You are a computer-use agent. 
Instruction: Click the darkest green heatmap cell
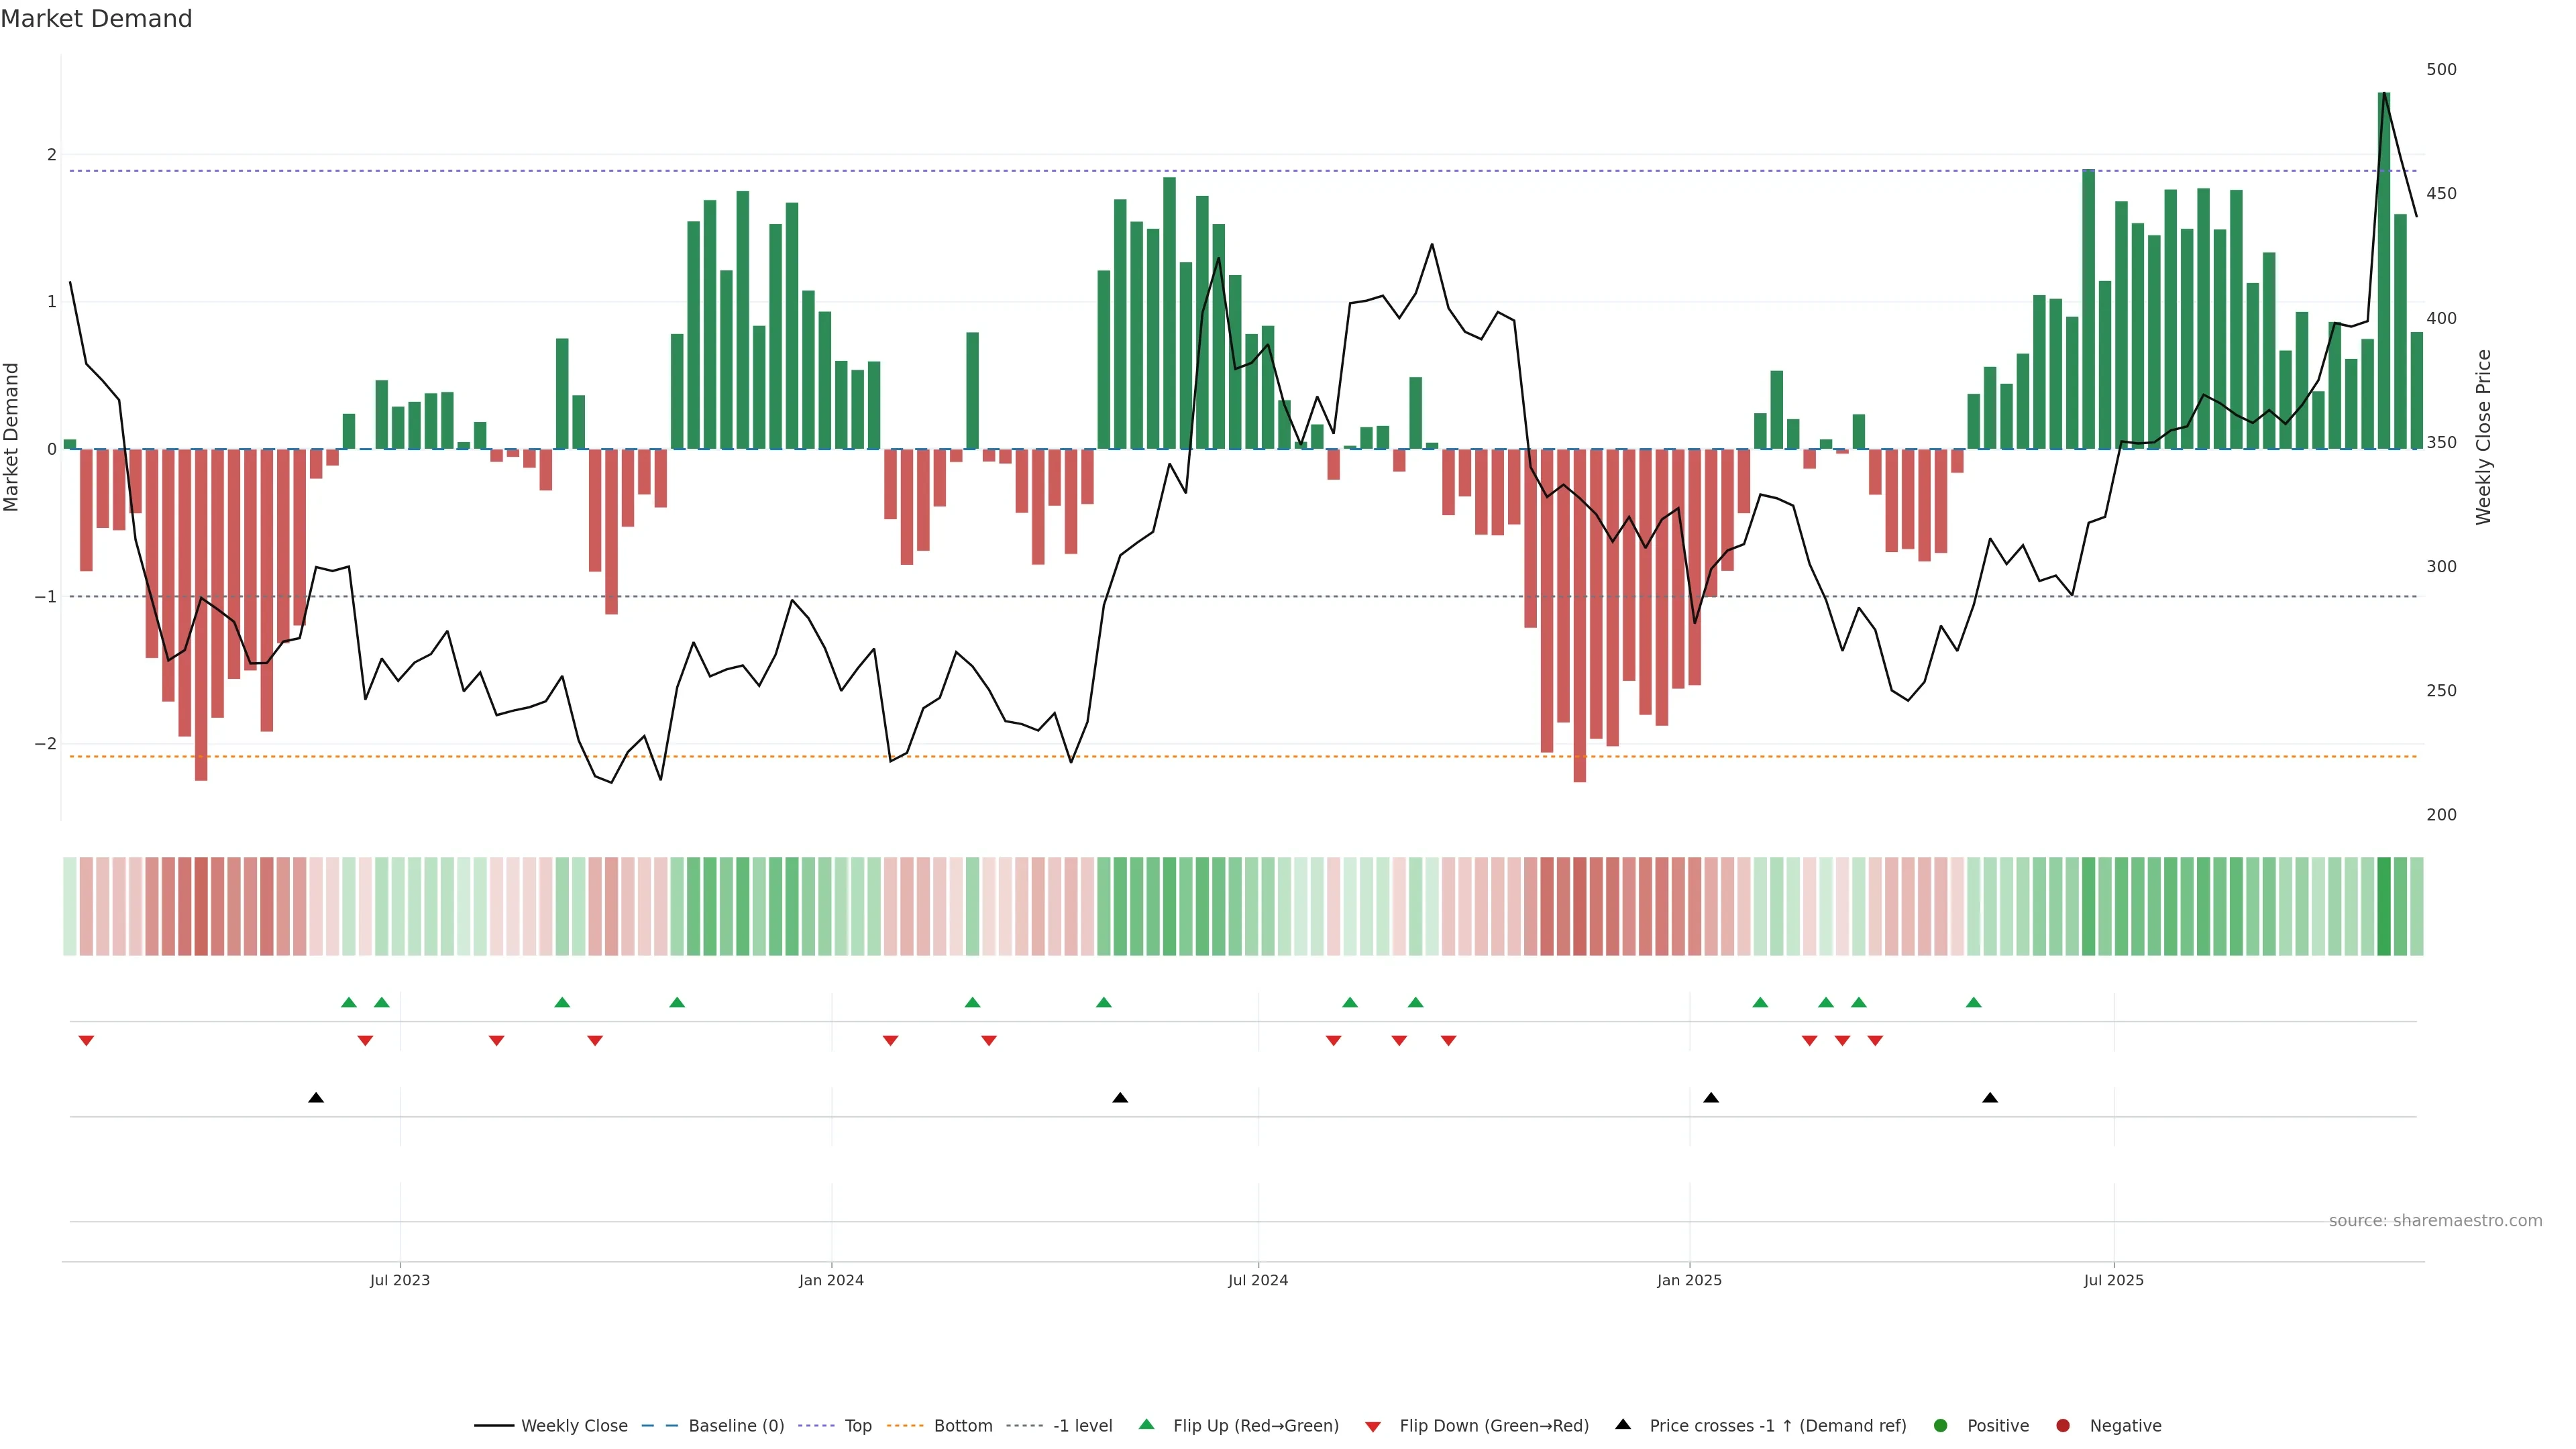[2384, 906]
